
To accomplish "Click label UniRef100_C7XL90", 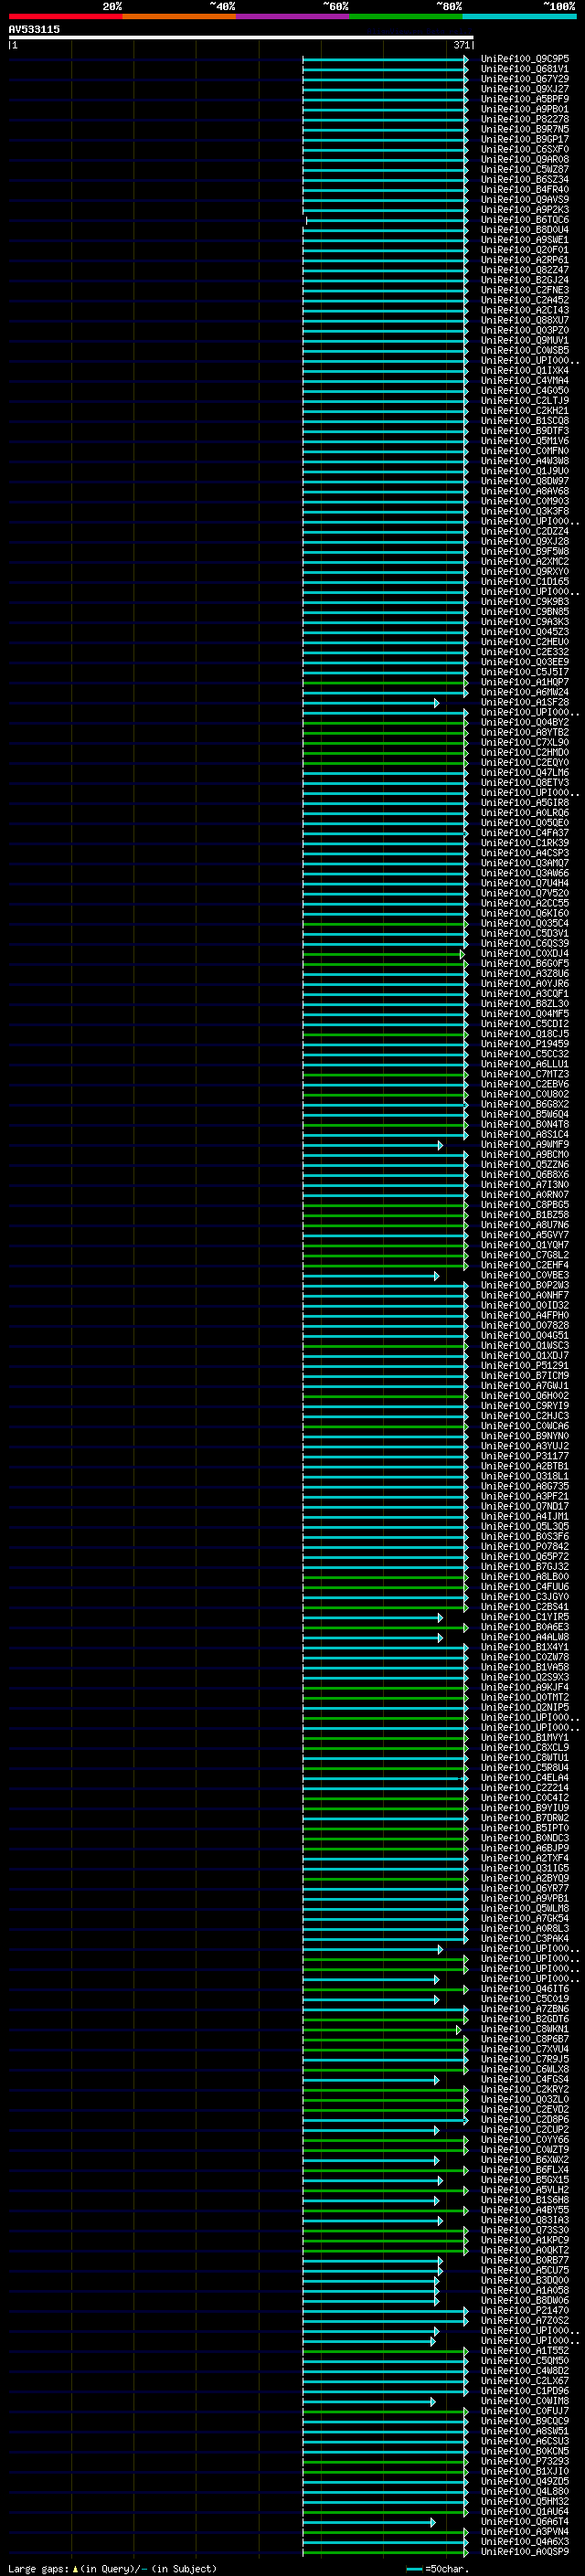I will (524, 742).
